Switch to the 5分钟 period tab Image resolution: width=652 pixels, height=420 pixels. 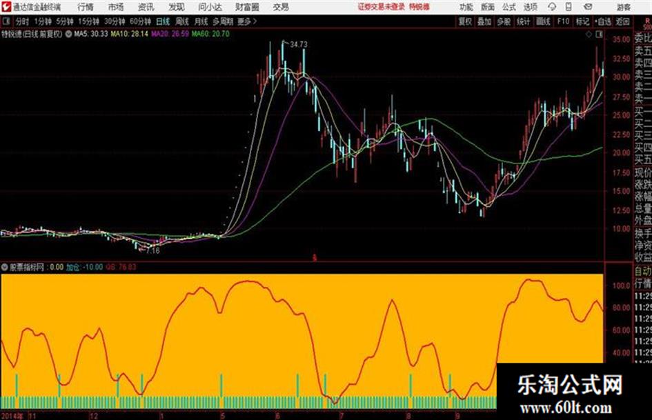tap(64, 21)
